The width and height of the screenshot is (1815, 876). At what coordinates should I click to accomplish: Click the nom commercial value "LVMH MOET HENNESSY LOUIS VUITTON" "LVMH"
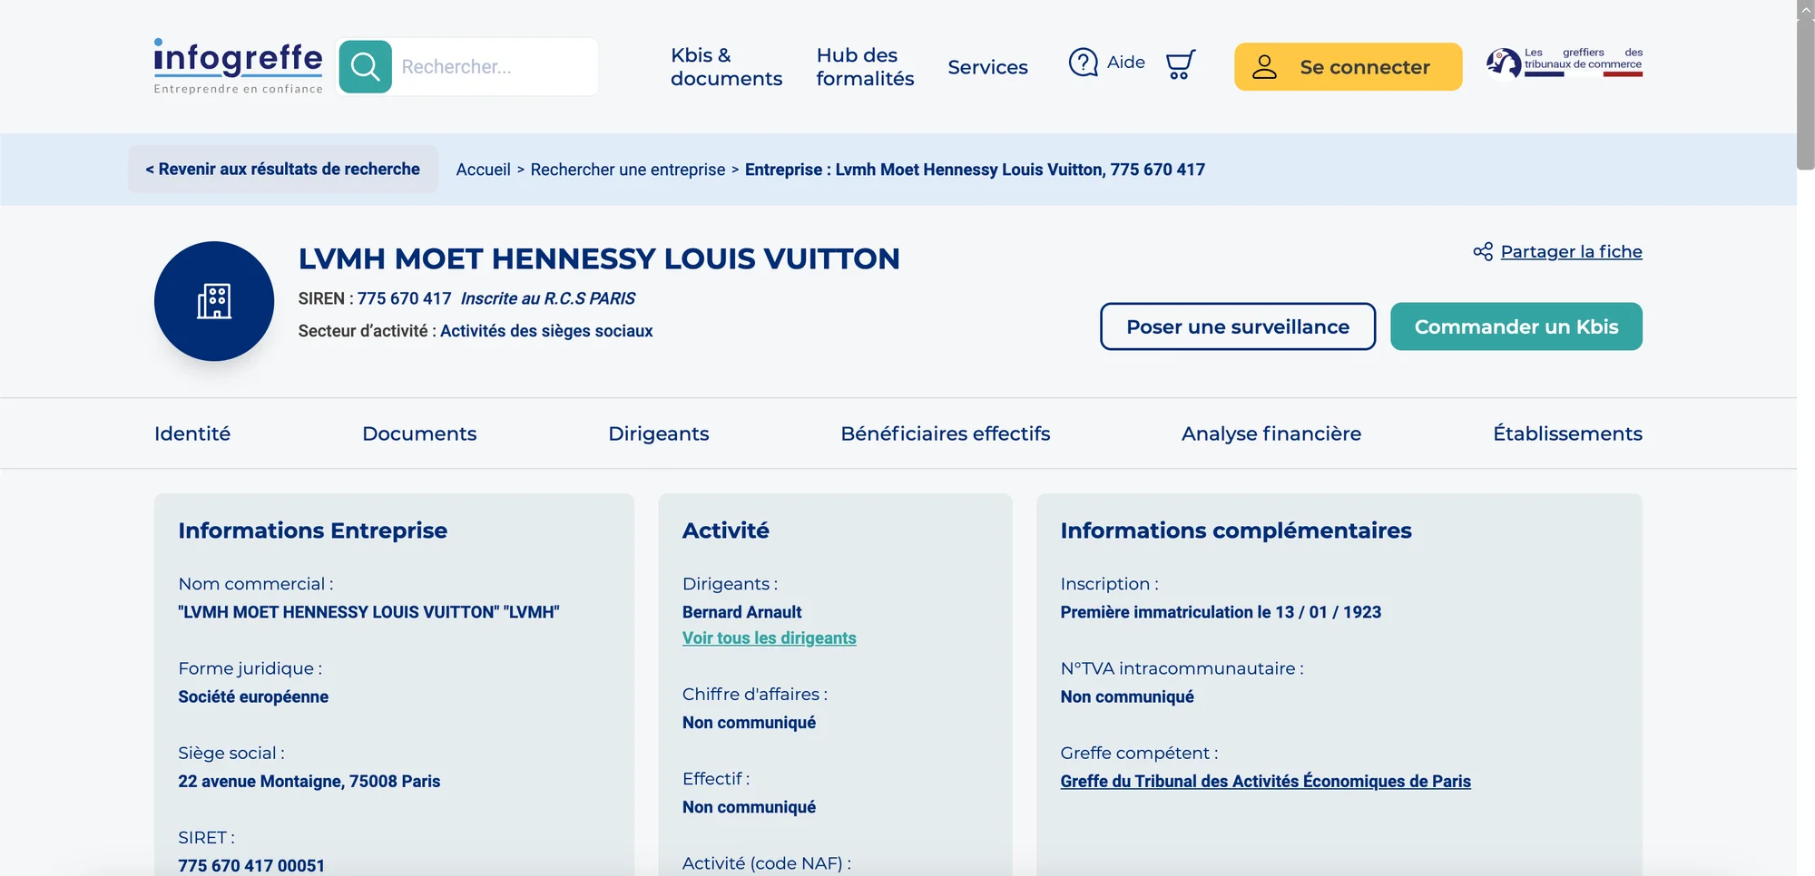[368, 612]
